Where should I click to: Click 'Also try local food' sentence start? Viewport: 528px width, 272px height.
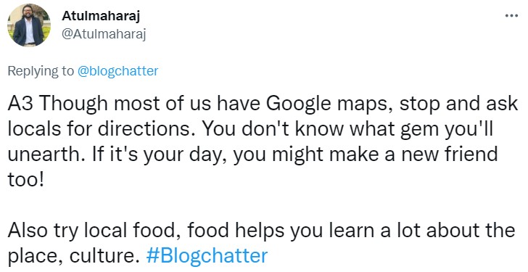click(x=95, y=231)
